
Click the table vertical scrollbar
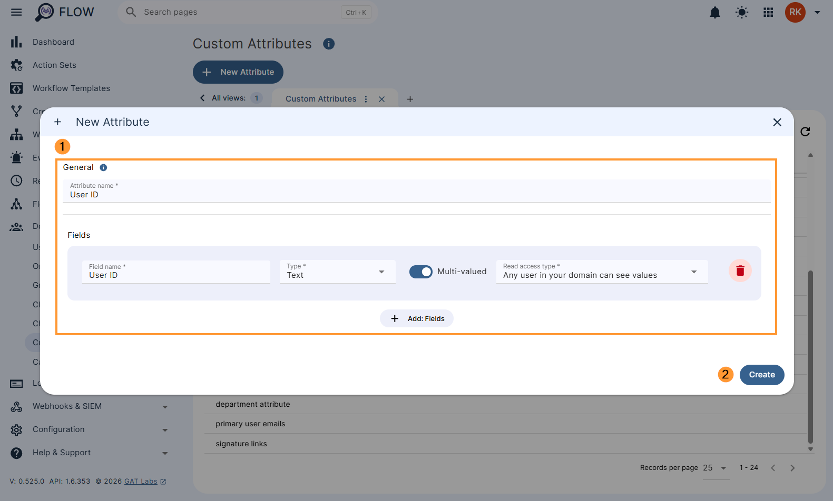tap(810, 358)
